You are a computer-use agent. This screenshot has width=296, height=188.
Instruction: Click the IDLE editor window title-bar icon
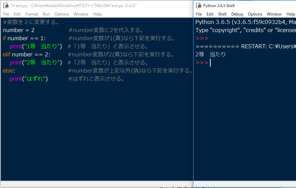pyautogui.click(x=6, y=5)
